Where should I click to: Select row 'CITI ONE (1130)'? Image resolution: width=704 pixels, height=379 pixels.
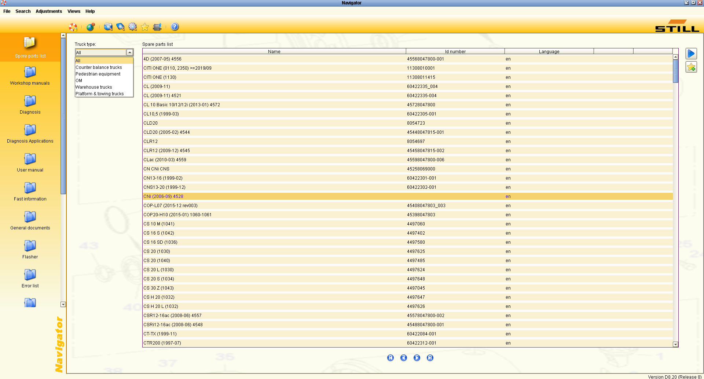coord(408,77)
